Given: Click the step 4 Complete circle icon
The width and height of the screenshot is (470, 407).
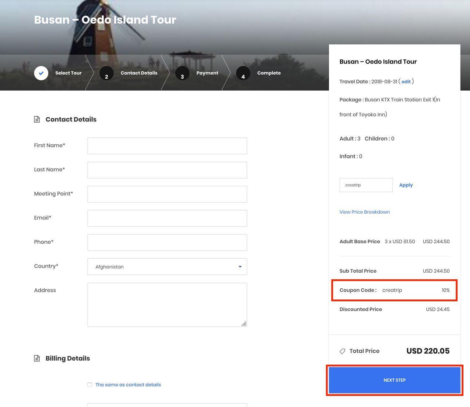Looking at the screenshot, I should 243,73.
